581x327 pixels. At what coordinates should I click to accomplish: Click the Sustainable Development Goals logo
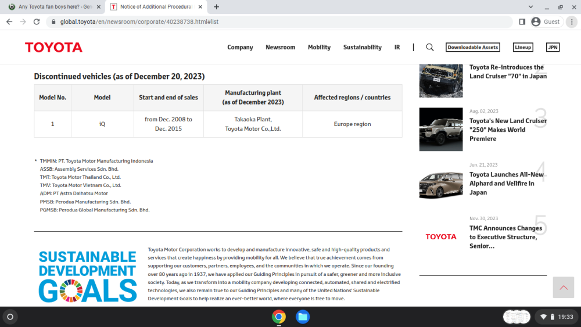click(x=88, y=276)
